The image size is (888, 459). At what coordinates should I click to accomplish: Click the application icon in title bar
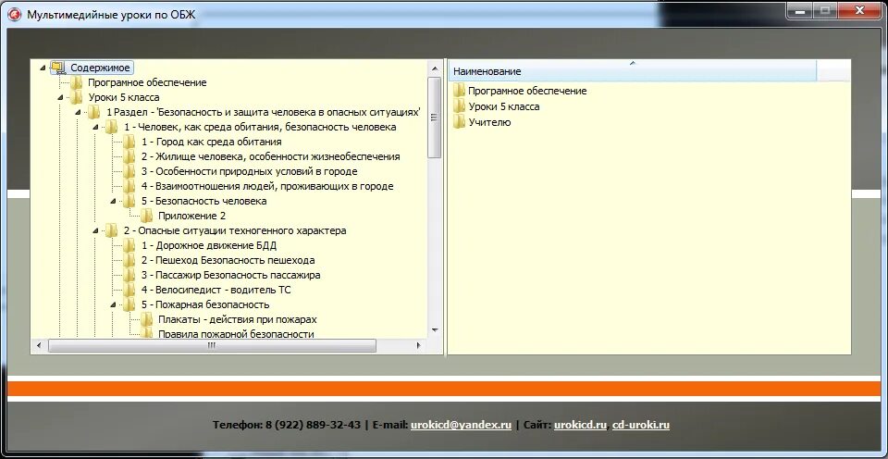click(x=16, y=14)
